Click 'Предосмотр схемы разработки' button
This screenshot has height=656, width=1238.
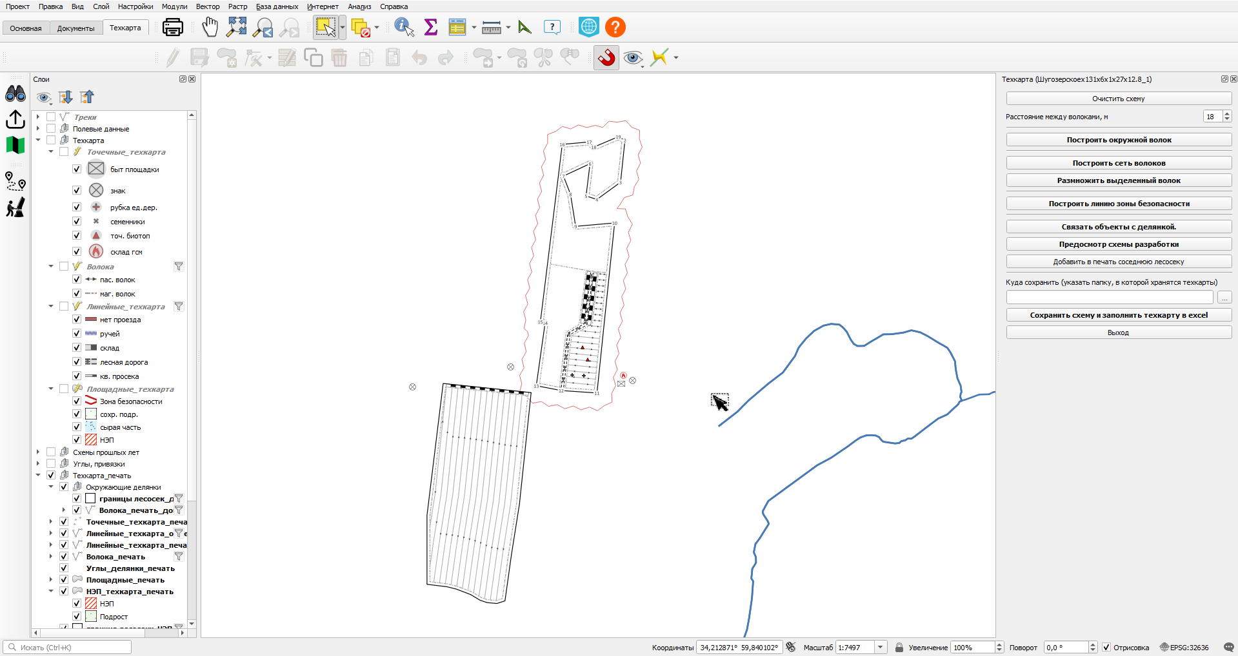1119,244
